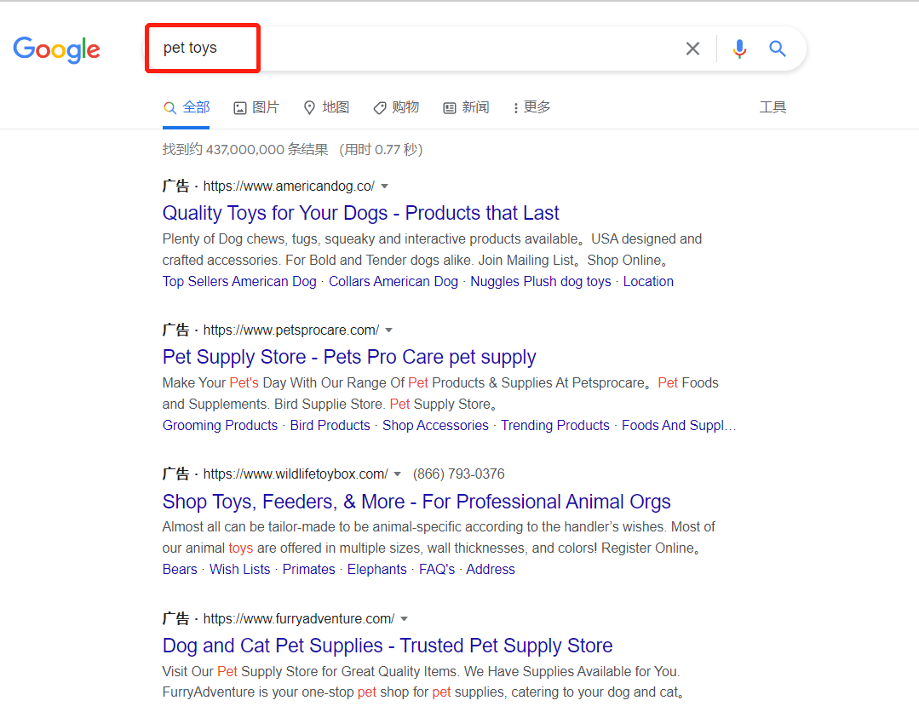Click the 'Grooming Products' sitelink
This screenshot has width=919, height=712.
pos(220,425)
